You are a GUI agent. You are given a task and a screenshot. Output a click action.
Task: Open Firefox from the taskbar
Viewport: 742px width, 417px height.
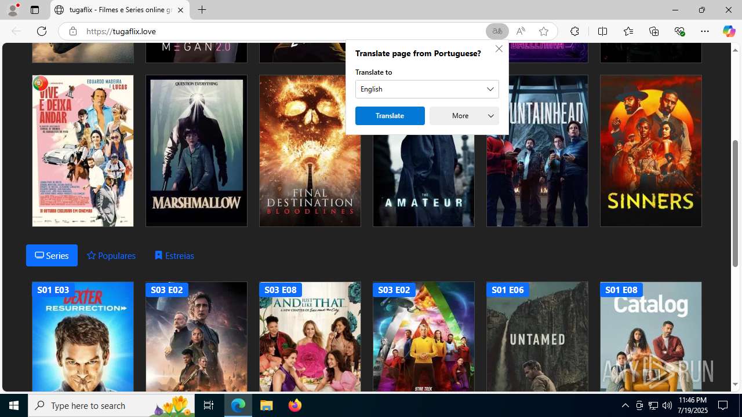[x=295, y=405]
